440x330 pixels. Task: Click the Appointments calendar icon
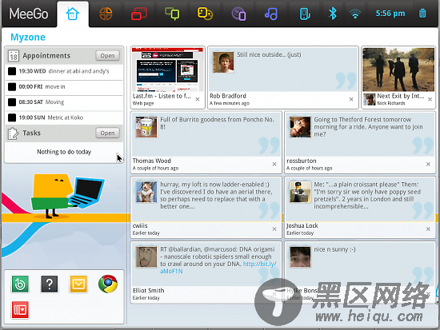point(13,55)
